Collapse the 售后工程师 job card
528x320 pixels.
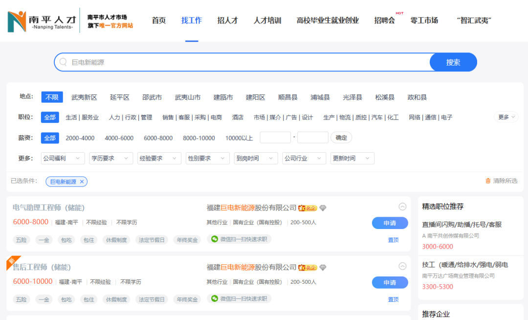(402, 266)
